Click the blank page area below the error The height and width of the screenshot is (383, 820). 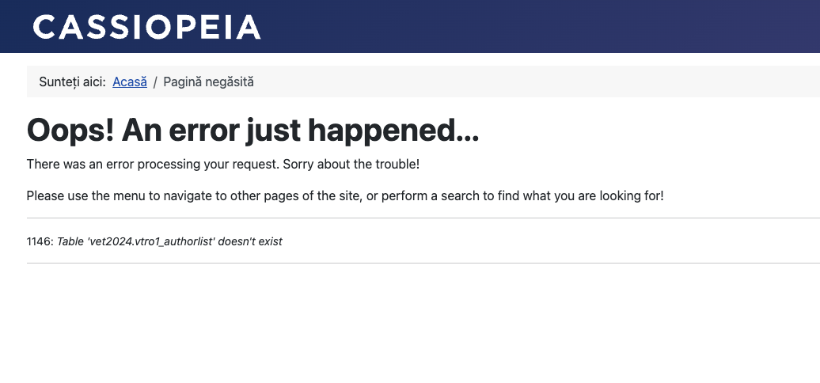pos(412,324)
